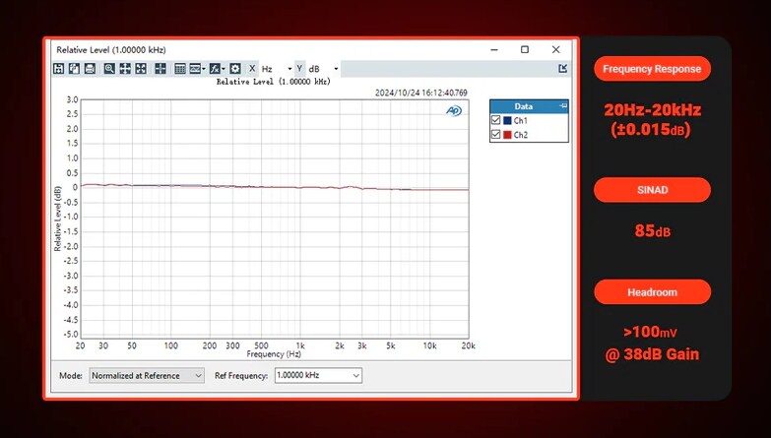Image resolution: width=771 pixels, height=438 pixels.
Task: Pin the Data legend panel
Action: point(563,106)
